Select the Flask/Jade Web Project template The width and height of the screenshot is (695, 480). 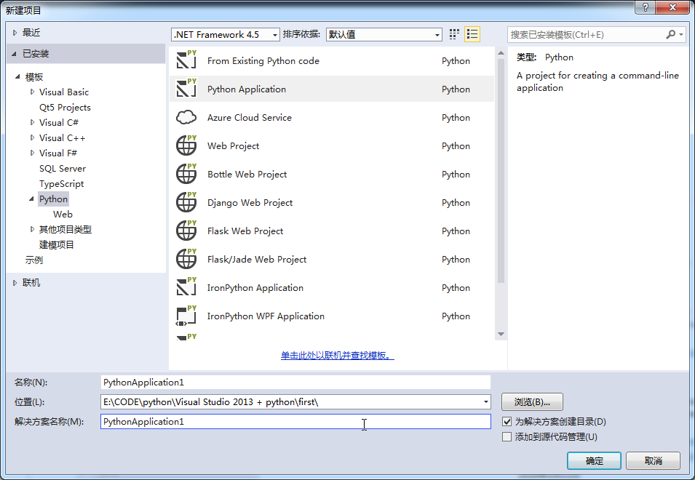[x=257, y=259]
